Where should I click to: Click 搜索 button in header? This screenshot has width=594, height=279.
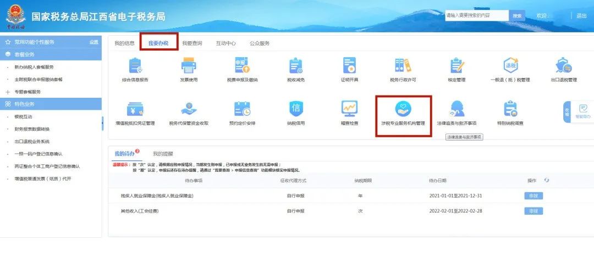point(517,15)
